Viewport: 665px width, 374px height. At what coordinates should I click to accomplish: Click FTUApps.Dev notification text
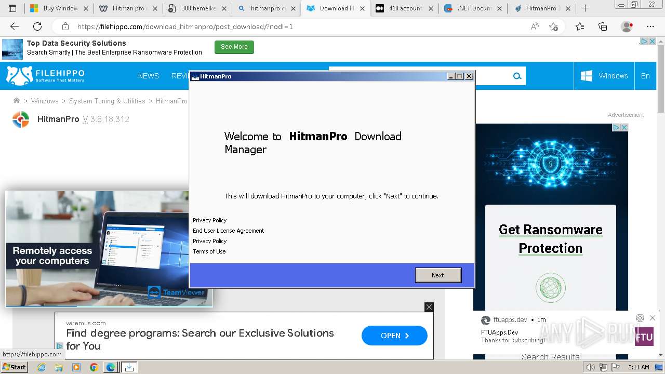click(x=499, y=332)
